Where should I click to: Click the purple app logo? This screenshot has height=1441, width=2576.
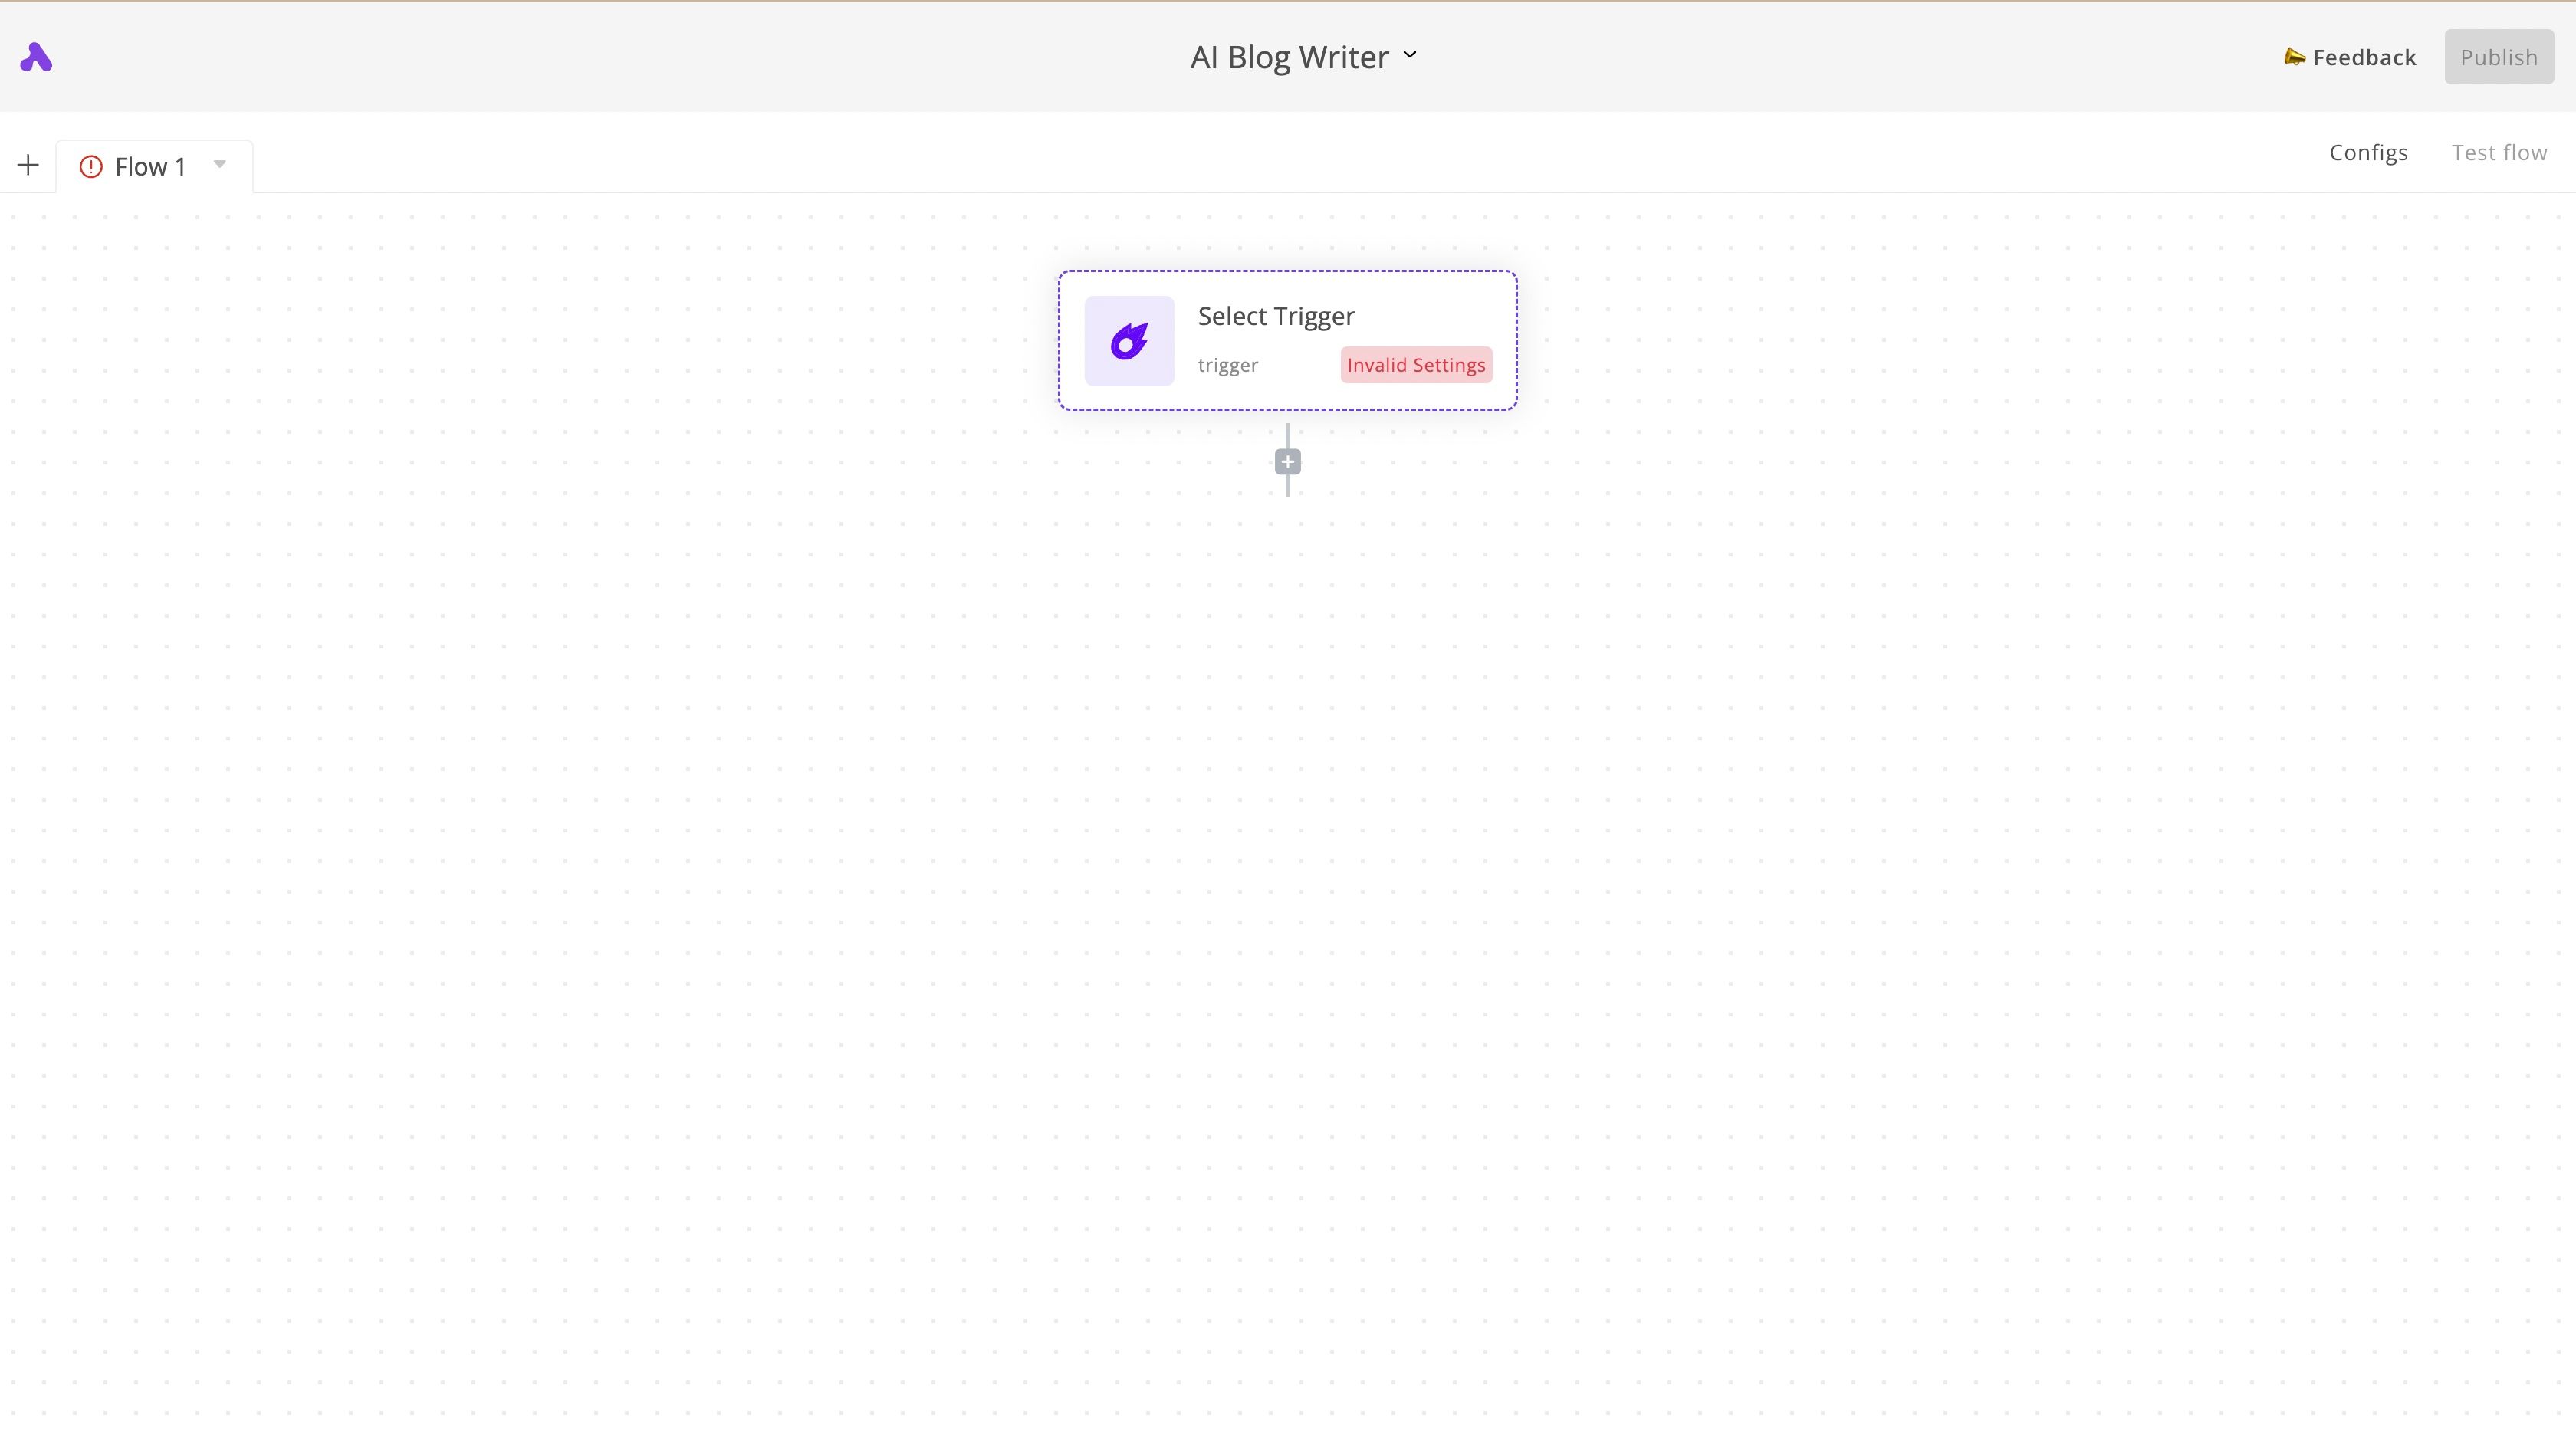click(36, 57)
